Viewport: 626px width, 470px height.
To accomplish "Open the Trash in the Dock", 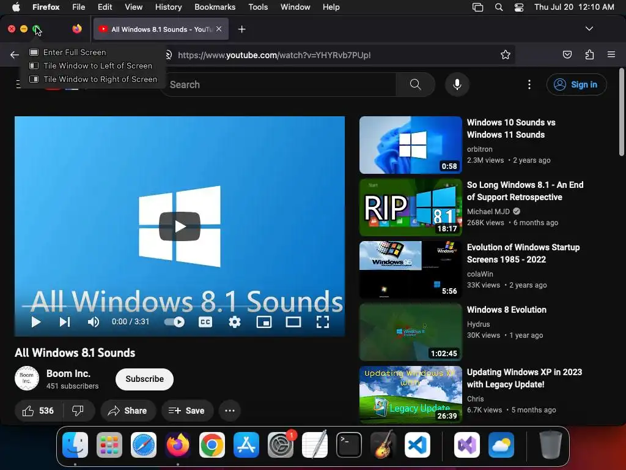I will pyautogui.click(x=551, y=445).
